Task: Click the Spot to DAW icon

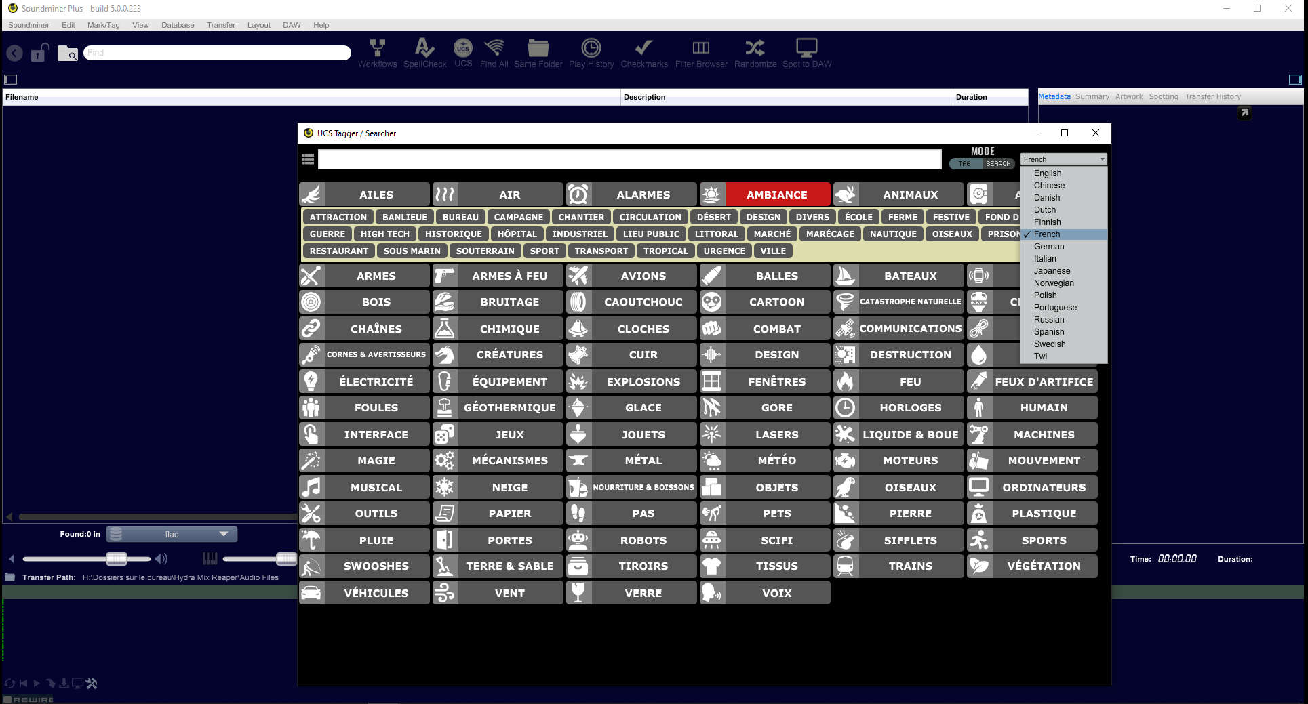Action: [807, 53]
